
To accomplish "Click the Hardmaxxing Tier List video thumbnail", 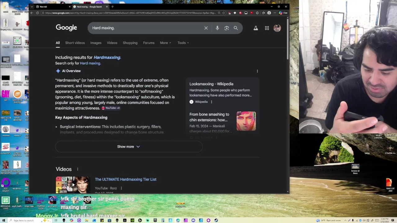I will click(72, 185).
